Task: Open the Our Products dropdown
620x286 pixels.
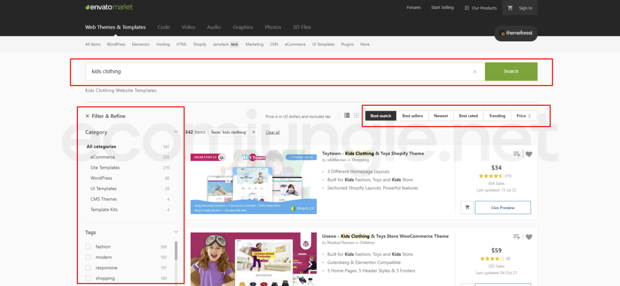Action: 481,8
